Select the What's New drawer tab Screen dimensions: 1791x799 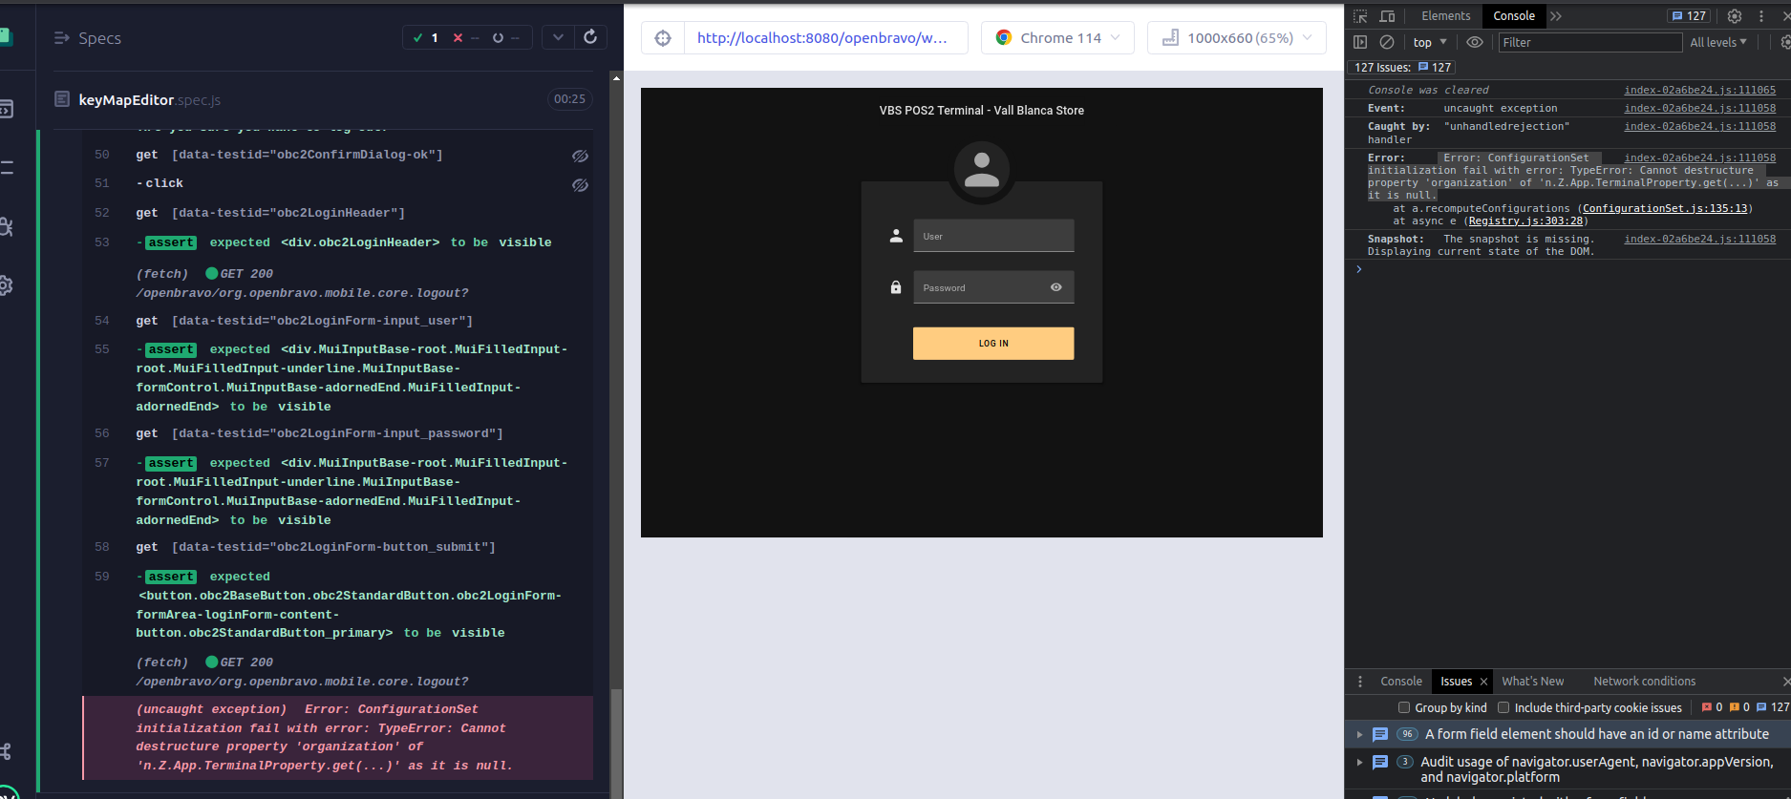pyautogui.click(x=1532, y=682)
